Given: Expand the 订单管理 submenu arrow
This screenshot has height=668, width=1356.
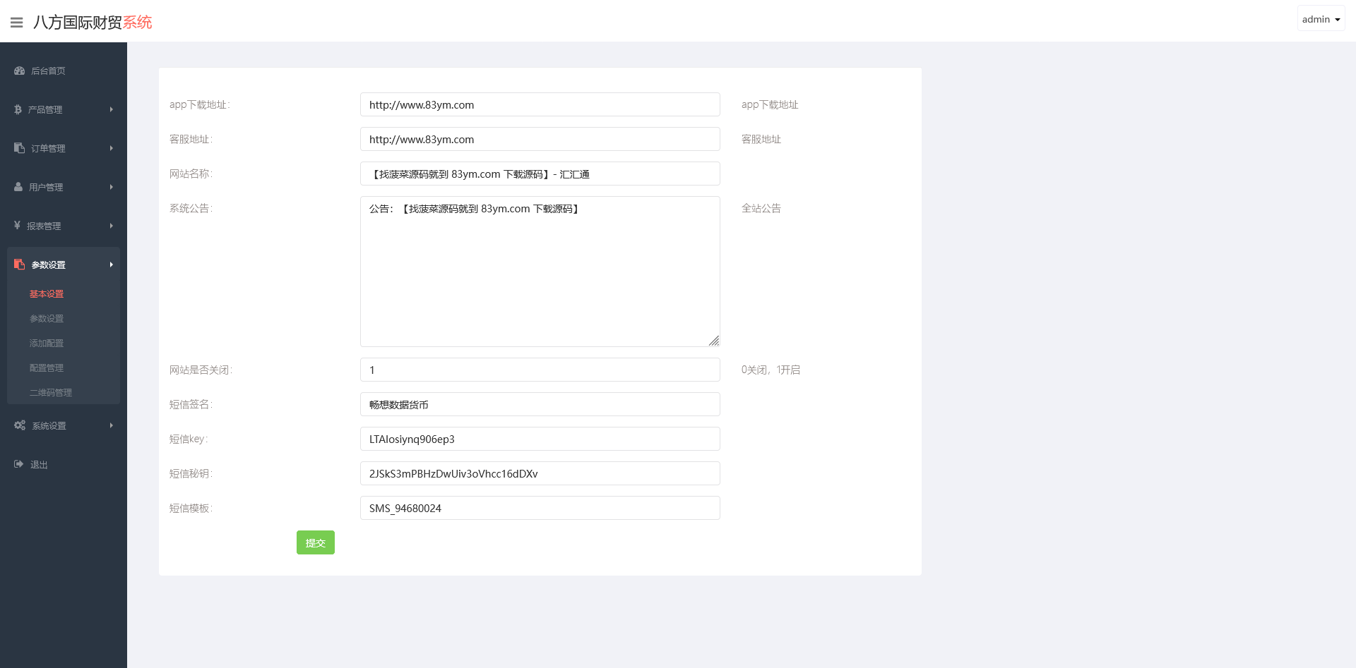Looking at the screenshot, I should pos(112,148).
